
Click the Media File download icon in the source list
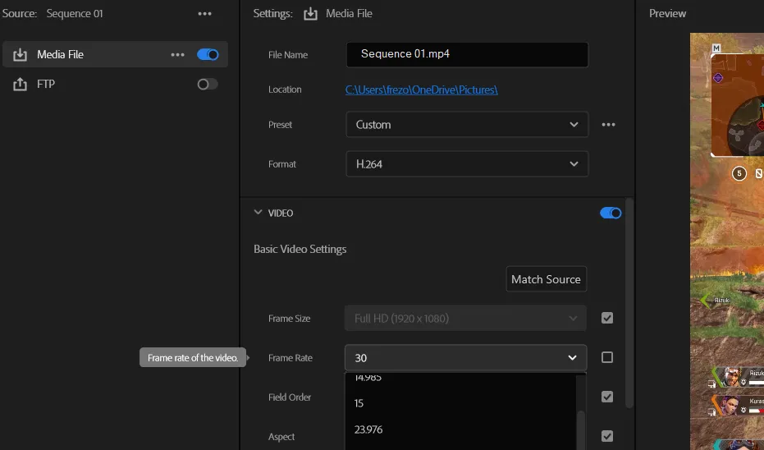click(x=20, y=54)
